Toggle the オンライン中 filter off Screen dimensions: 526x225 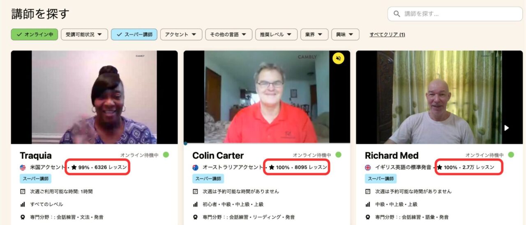tap(35, 34)
